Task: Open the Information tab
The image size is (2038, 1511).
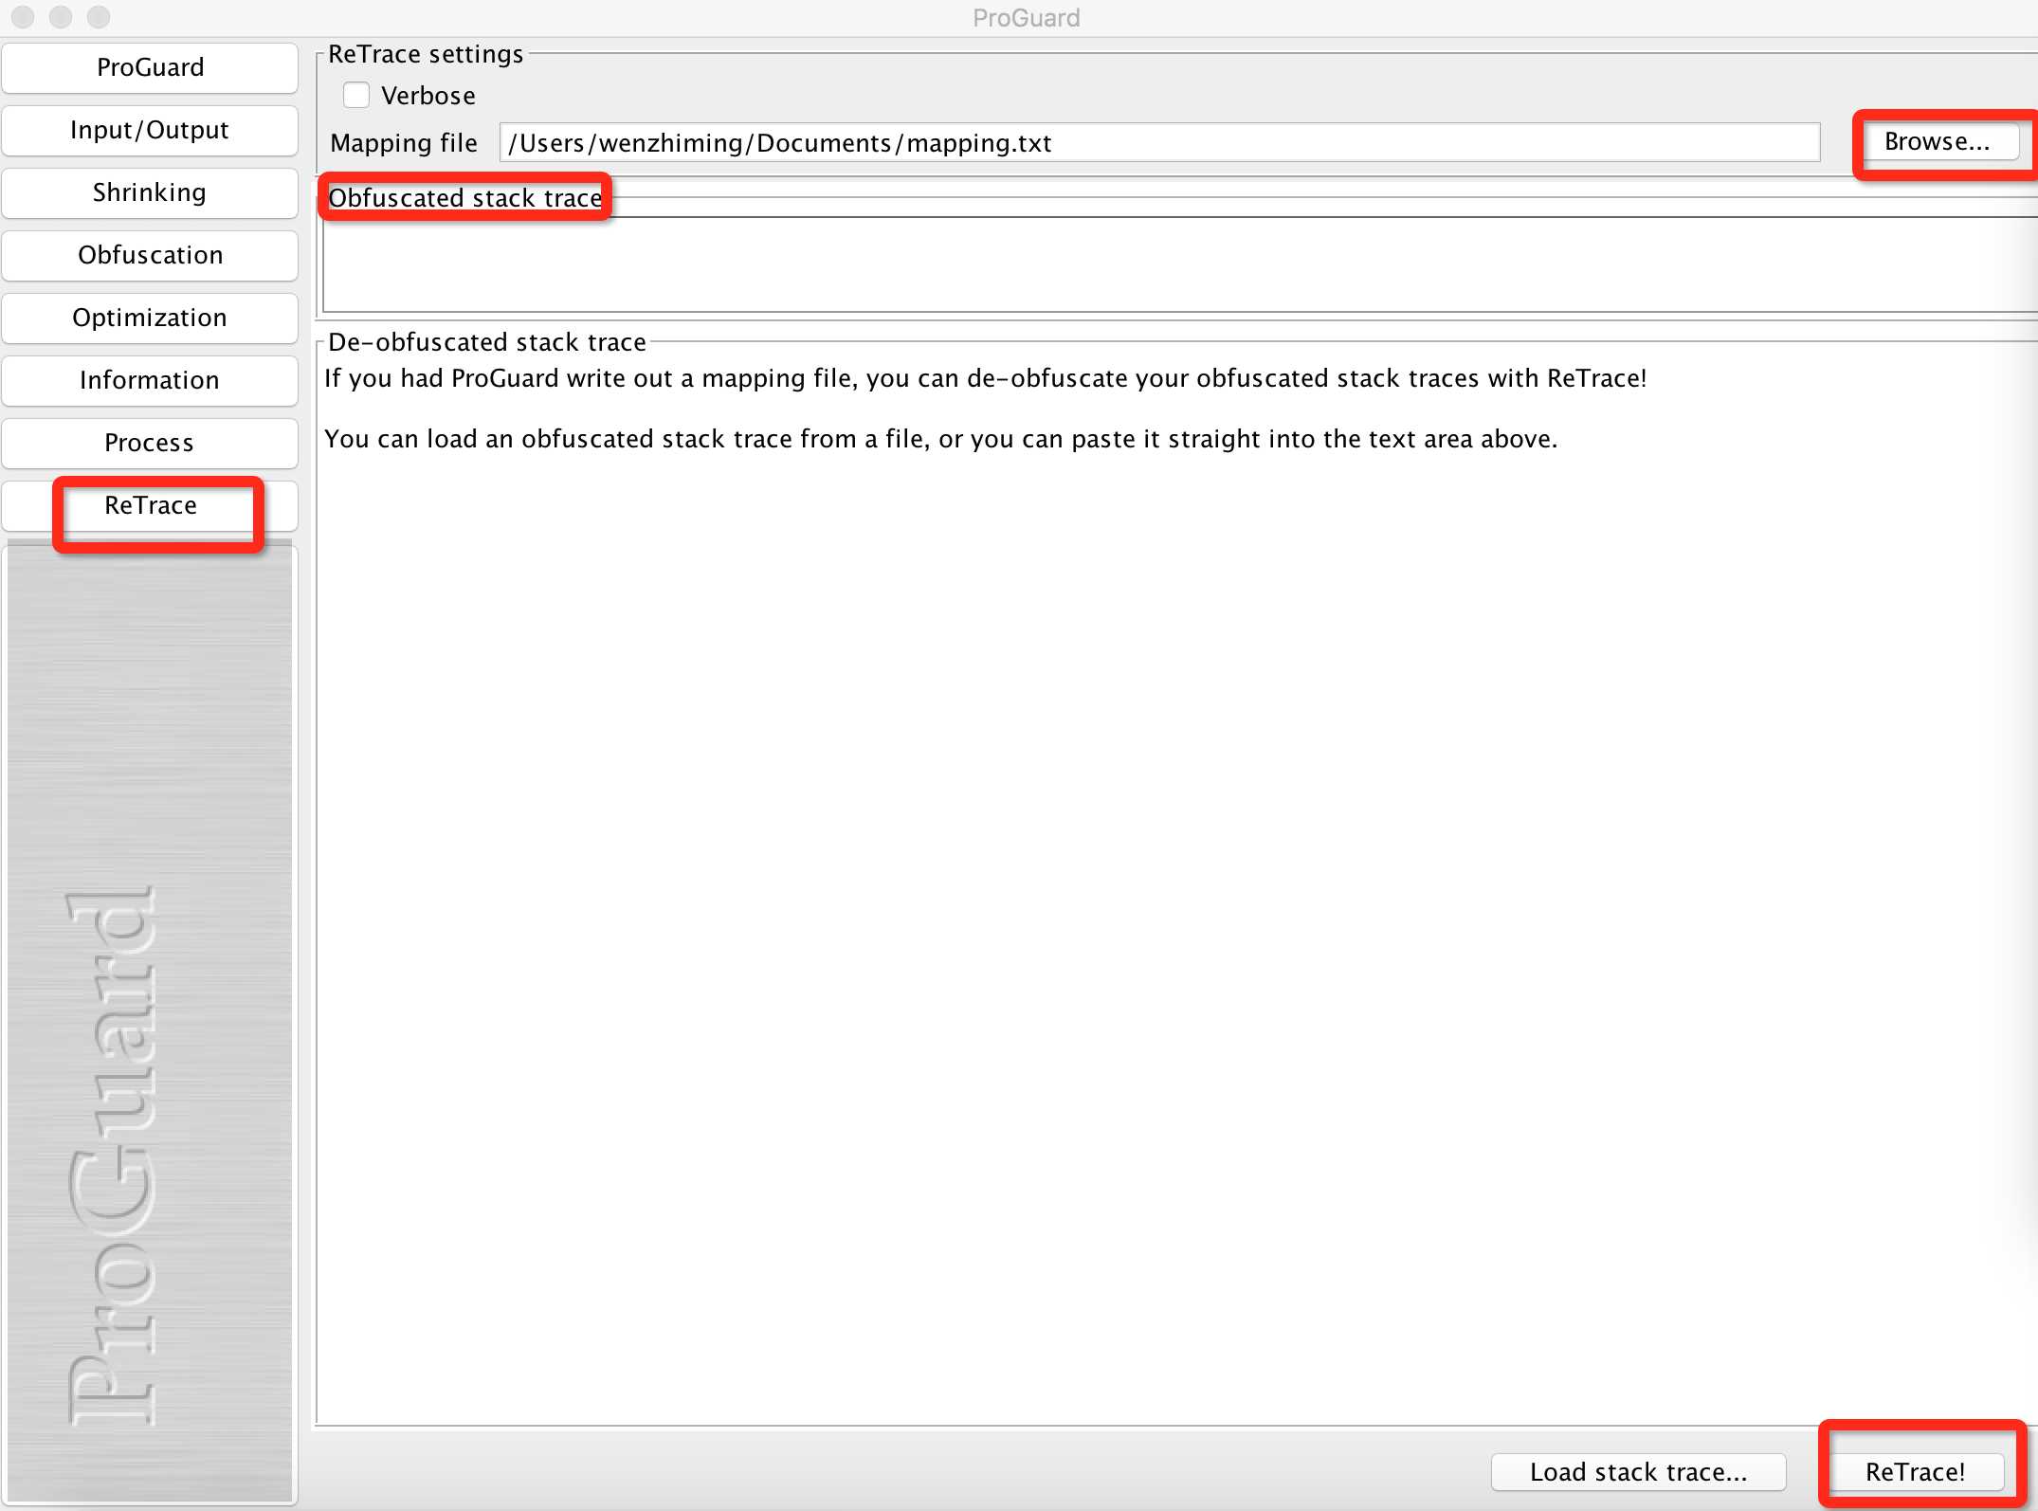Action: point(150,380)
